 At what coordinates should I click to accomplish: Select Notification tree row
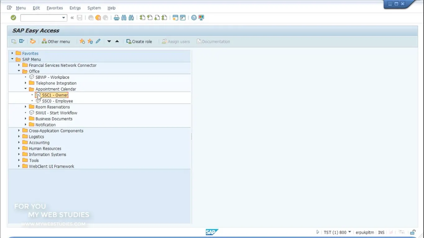pyautogui.click(x=46, y=125)
